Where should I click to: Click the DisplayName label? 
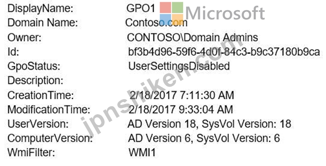click(40, 8)
